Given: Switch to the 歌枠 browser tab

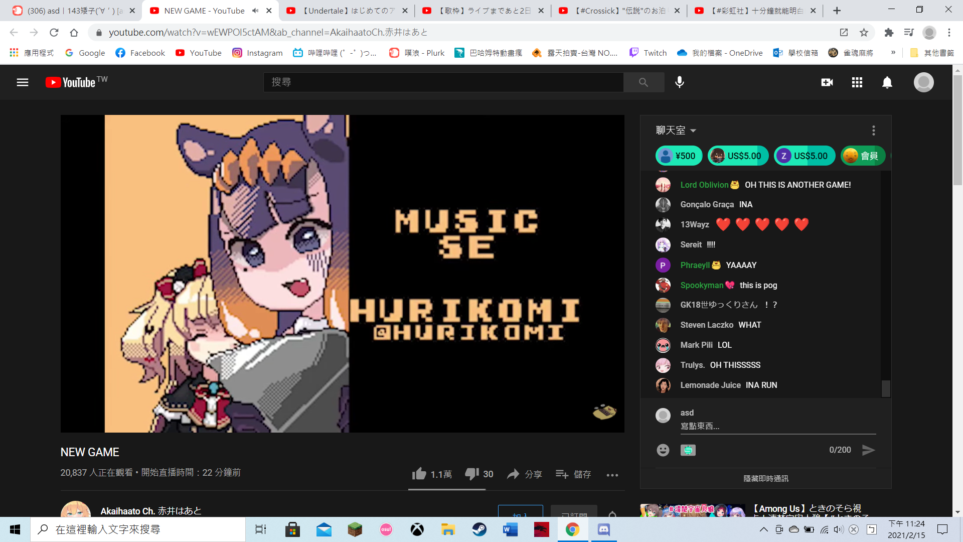Looking at the screenshot, I should 483,11.
